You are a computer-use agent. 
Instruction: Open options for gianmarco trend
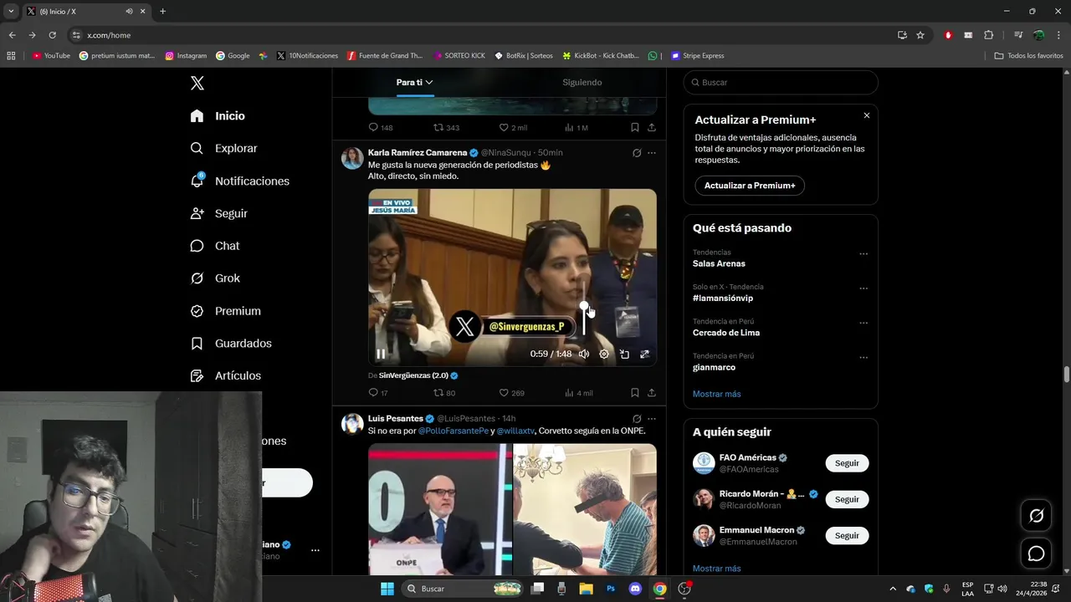click(863, 358)
